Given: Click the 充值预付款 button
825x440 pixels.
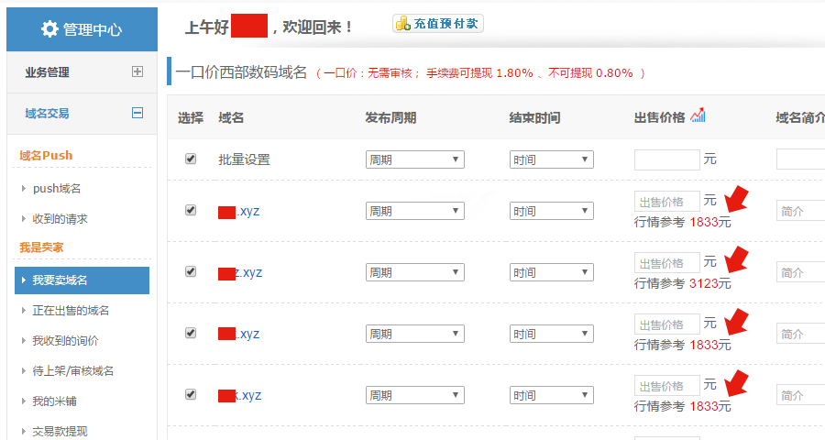Looking at the screenshot, I should (x=438, y=24).
